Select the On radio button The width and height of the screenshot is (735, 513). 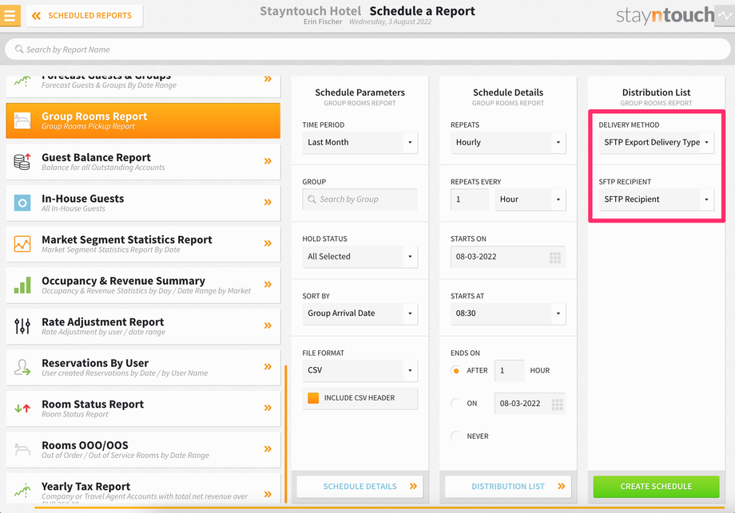tap(455, 404)
